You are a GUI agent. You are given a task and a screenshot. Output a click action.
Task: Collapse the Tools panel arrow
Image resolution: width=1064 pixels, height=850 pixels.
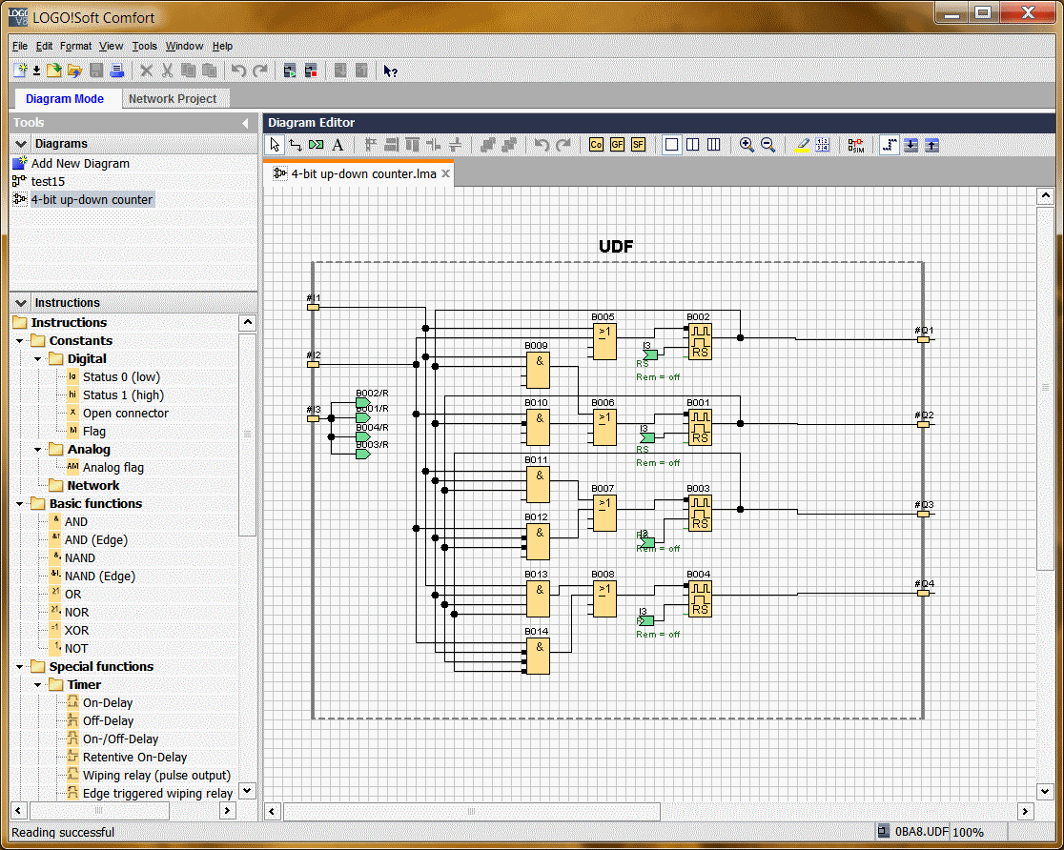pos(245,123)
